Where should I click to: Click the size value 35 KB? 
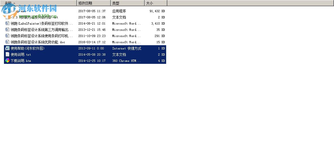coord(161,30)
